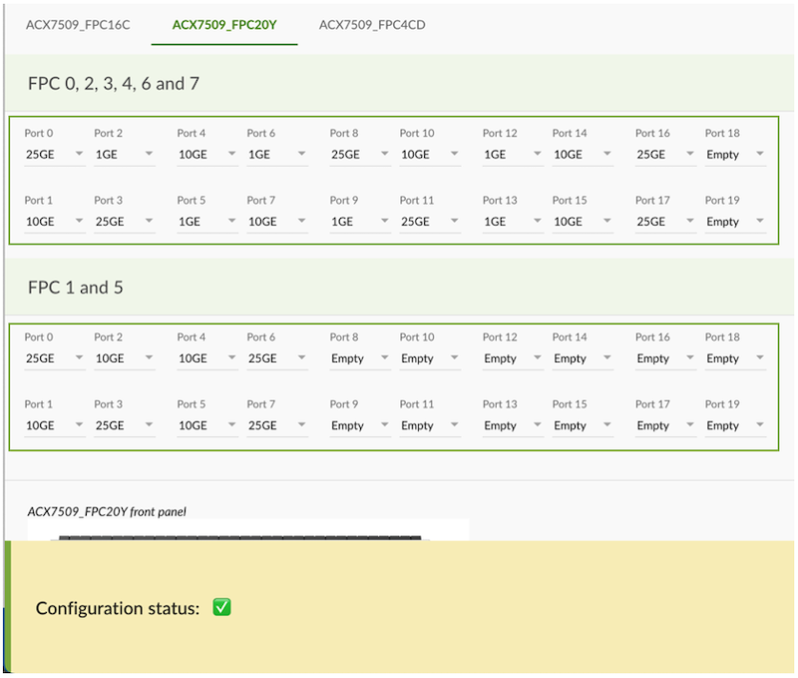The width and height of the screenshot is (798, 678).
Task: Open Port 1 dropdown under FPC 1 and 5
Action: (55, 425)
